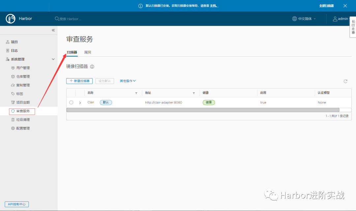Open the 名称 column filter
The width and height of the screenshot is (356, 211).
tap(136, 93)
